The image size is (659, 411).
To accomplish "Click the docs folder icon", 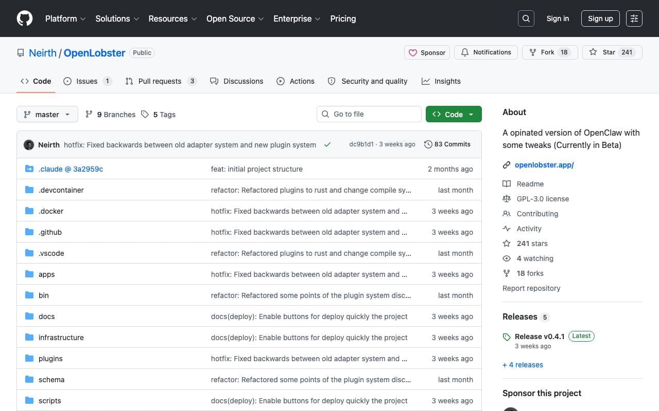I will click(29, 316).
